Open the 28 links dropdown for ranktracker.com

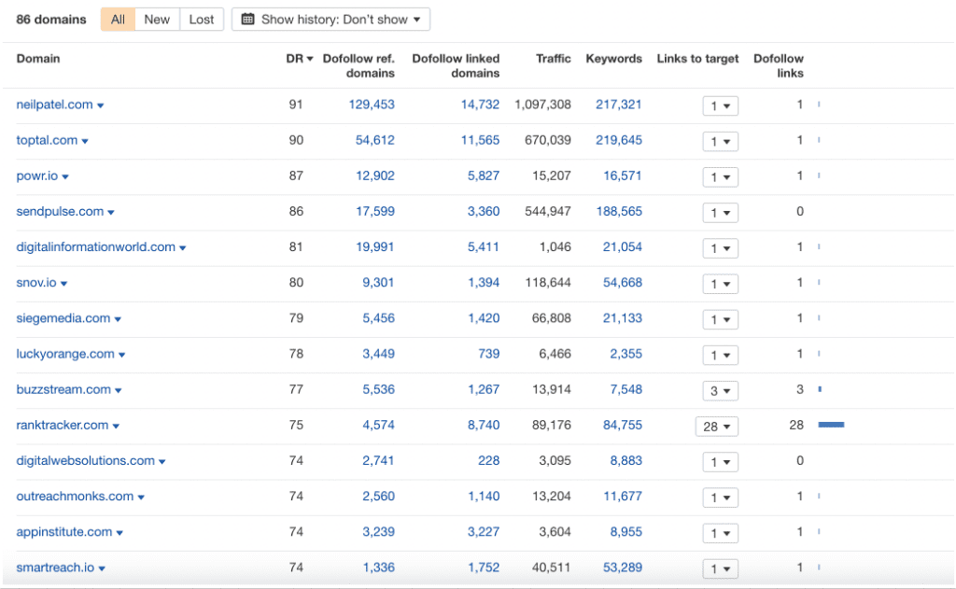tap(717, 427)
